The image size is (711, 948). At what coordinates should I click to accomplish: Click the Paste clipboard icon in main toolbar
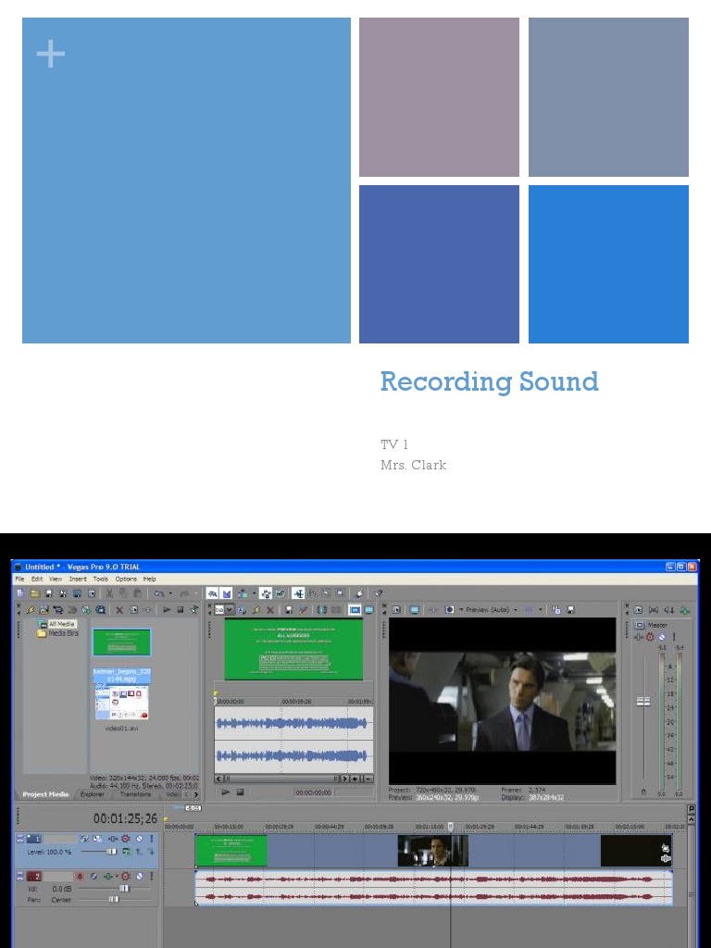click(137, 593)
